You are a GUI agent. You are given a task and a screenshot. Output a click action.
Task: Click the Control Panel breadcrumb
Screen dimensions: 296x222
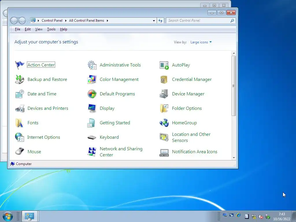pyautogui.click(x=52, y=21)
